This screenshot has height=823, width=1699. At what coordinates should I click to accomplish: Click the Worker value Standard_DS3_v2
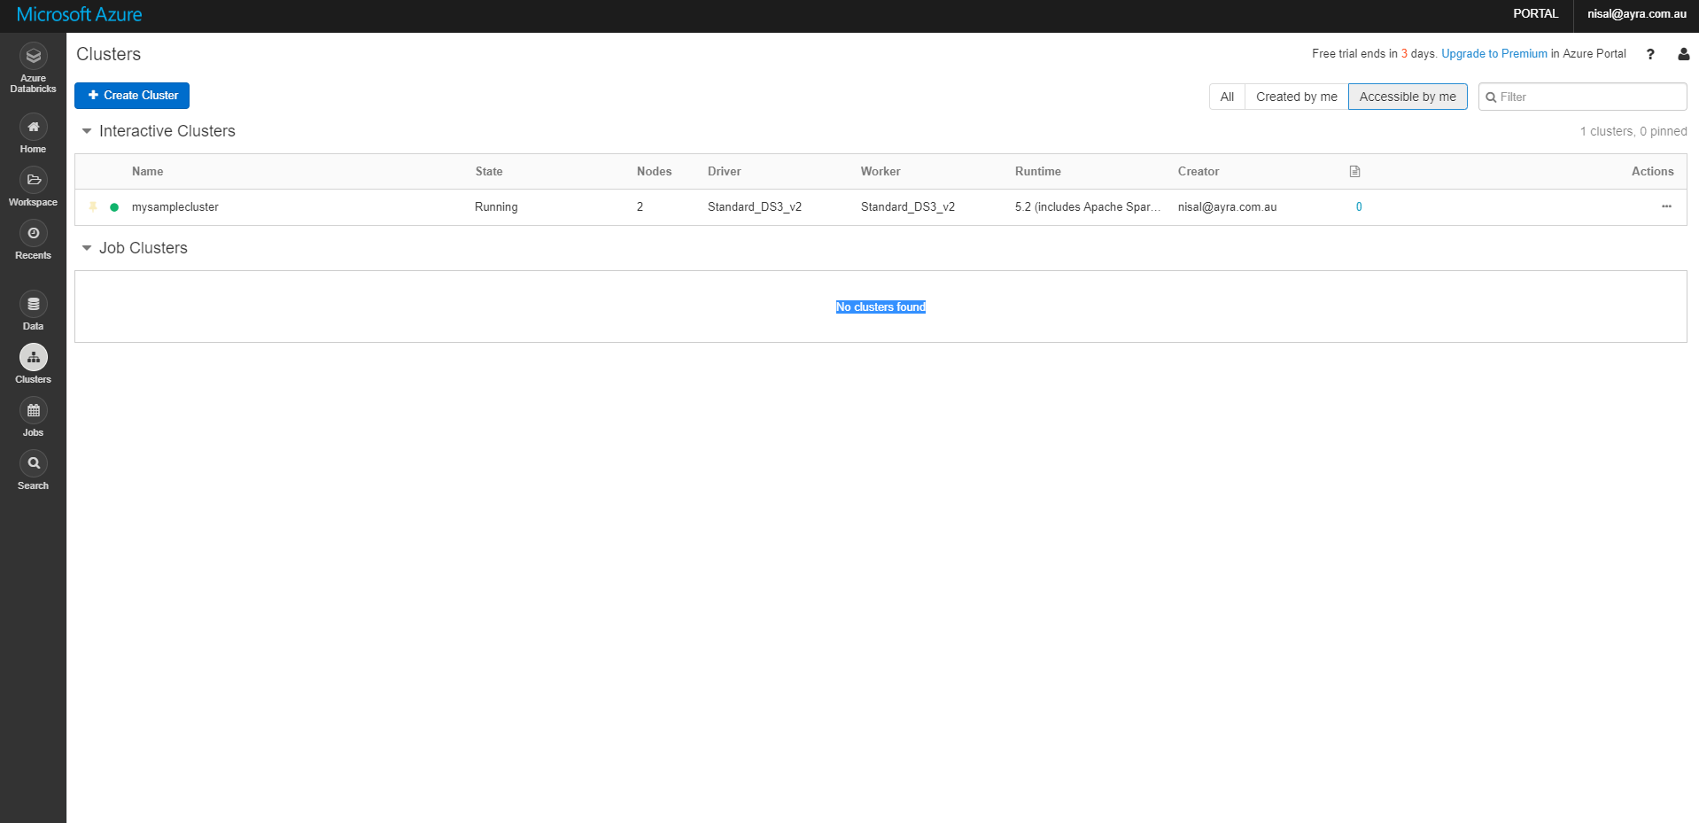pyautogui.click(x=908, y=207)
